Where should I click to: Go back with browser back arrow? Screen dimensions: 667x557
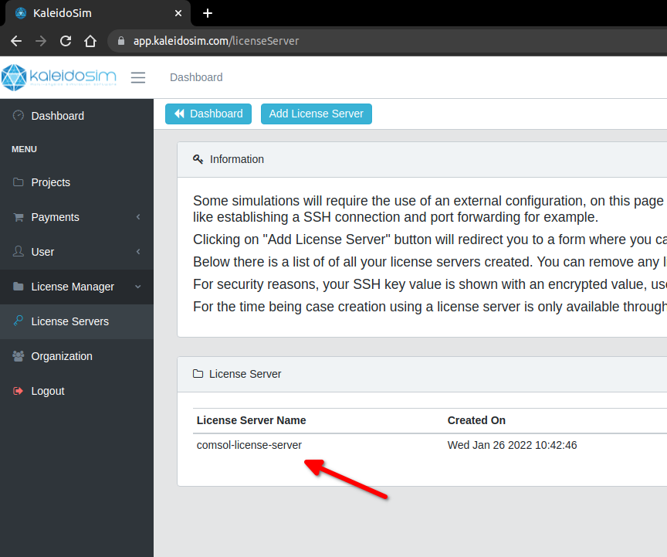[16, 41]
